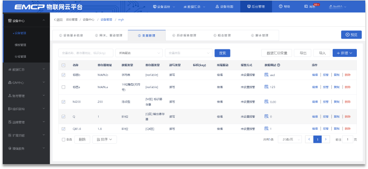
Task: Go to 设备地图 in top navigation
Action: (224, 7)
